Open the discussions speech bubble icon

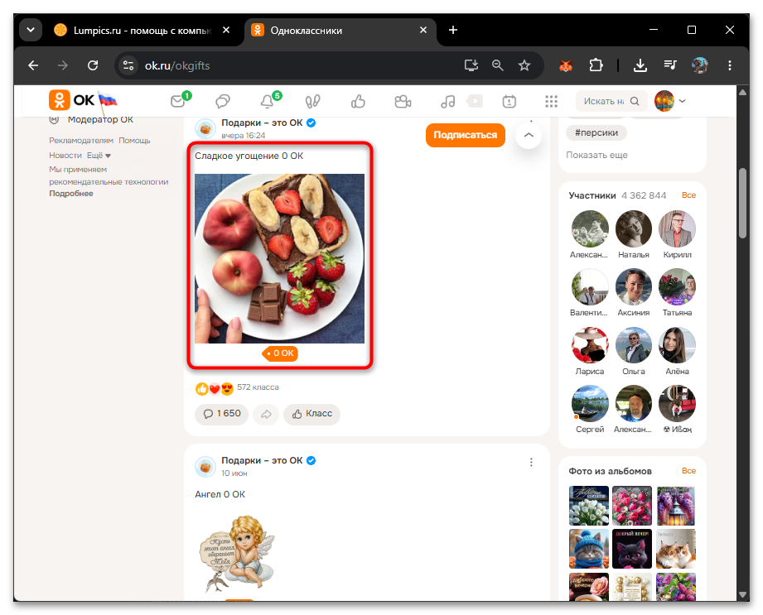[x=222, y=101]
